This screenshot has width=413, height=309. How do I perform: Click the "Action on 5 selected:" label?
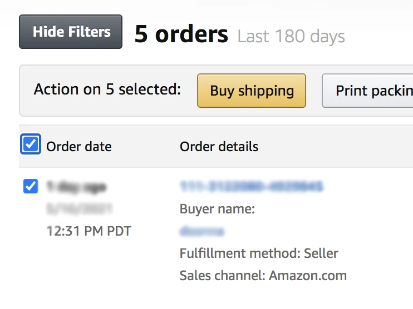coord(107,89)
